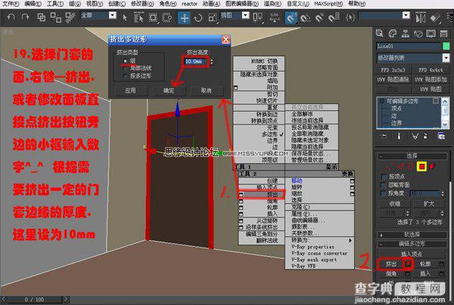Toggle the 2.5D Snaps magnet icon
The width and height of the screenshot is (454, 305).
[291, 18]
